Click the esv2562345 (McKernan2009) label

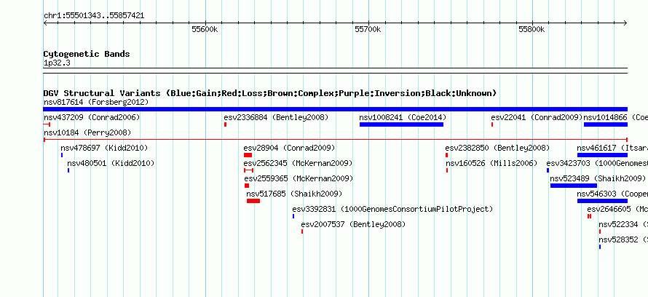(298, 163)
